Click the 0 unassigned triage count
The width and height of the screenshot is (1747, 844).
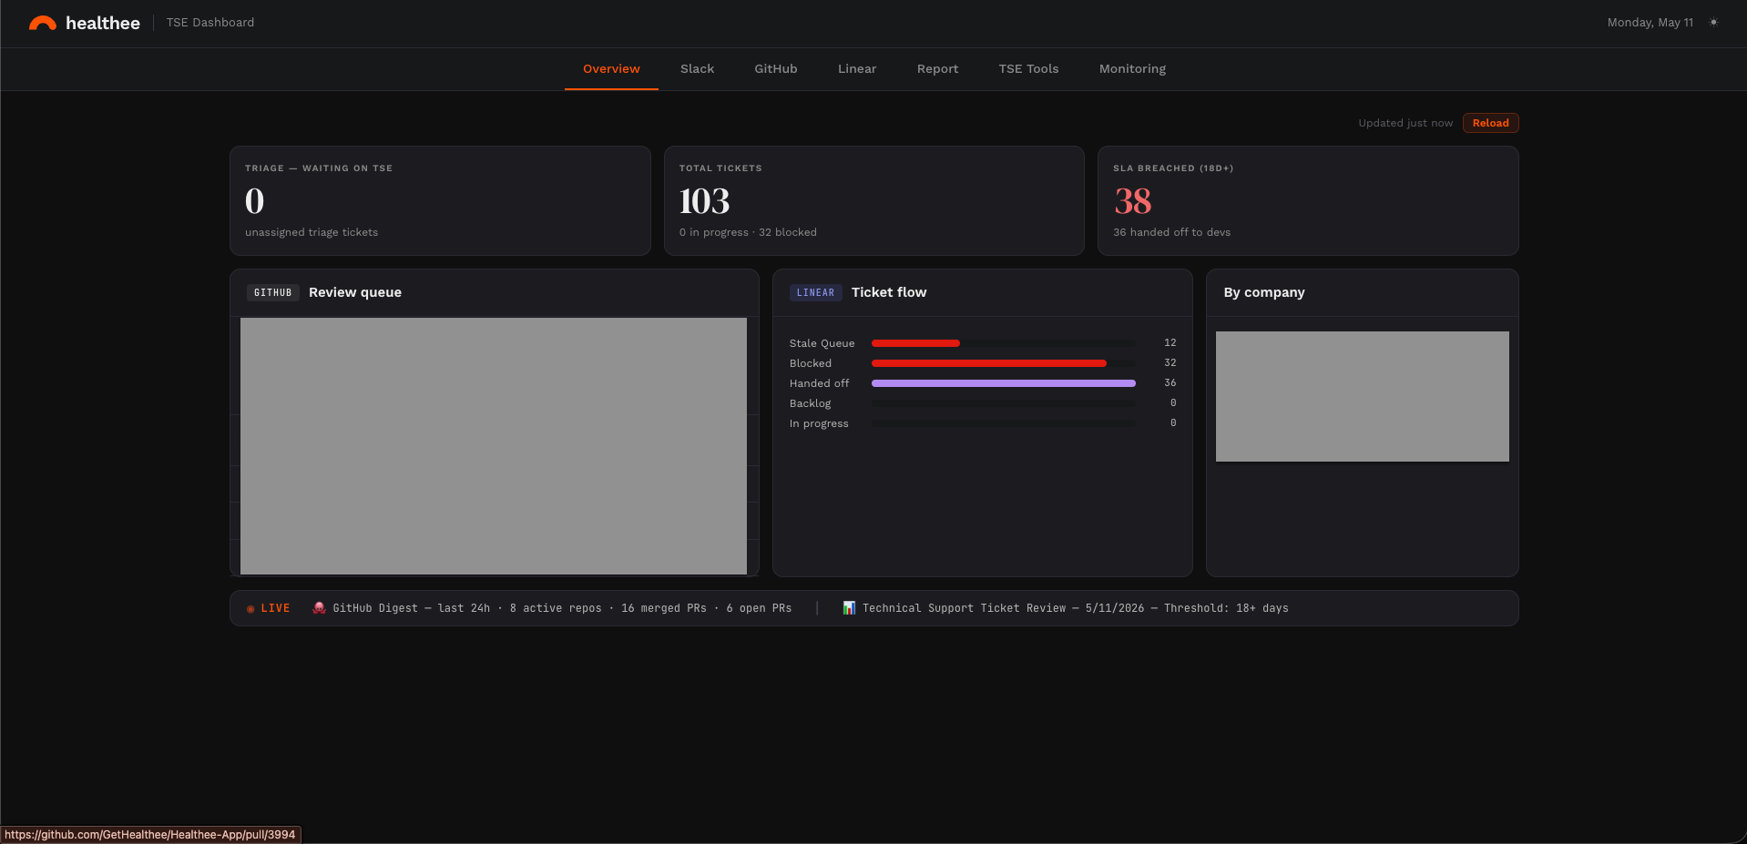pyautogui.click(x=254, y=201)
